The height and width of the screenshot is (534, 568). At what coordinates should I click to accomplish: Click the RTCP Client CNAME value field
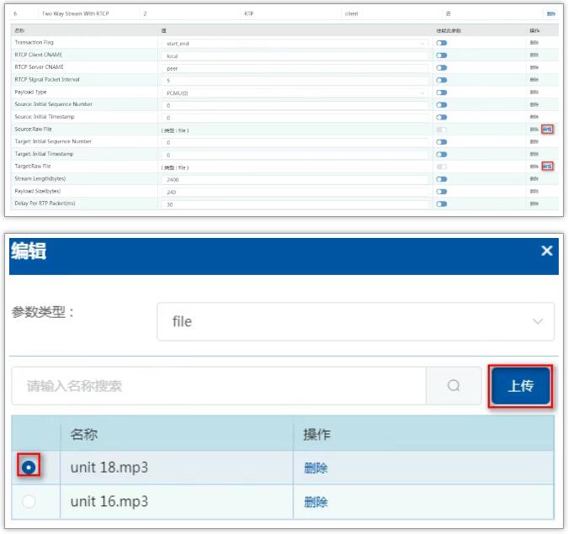296,55
